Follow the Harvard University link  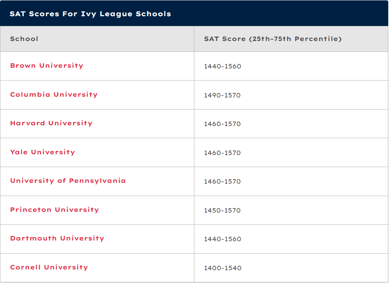51,123
